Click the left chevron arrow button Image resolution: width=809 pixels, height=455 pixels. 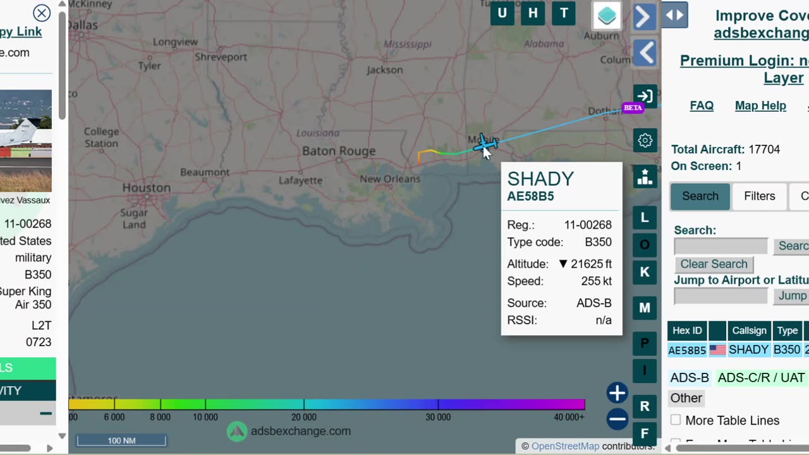point(645,52)
